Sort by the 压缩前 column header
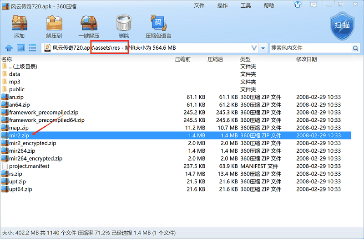The width and height of the screenshot is (364, 239). pyautogui.click(x=183, y=59)
